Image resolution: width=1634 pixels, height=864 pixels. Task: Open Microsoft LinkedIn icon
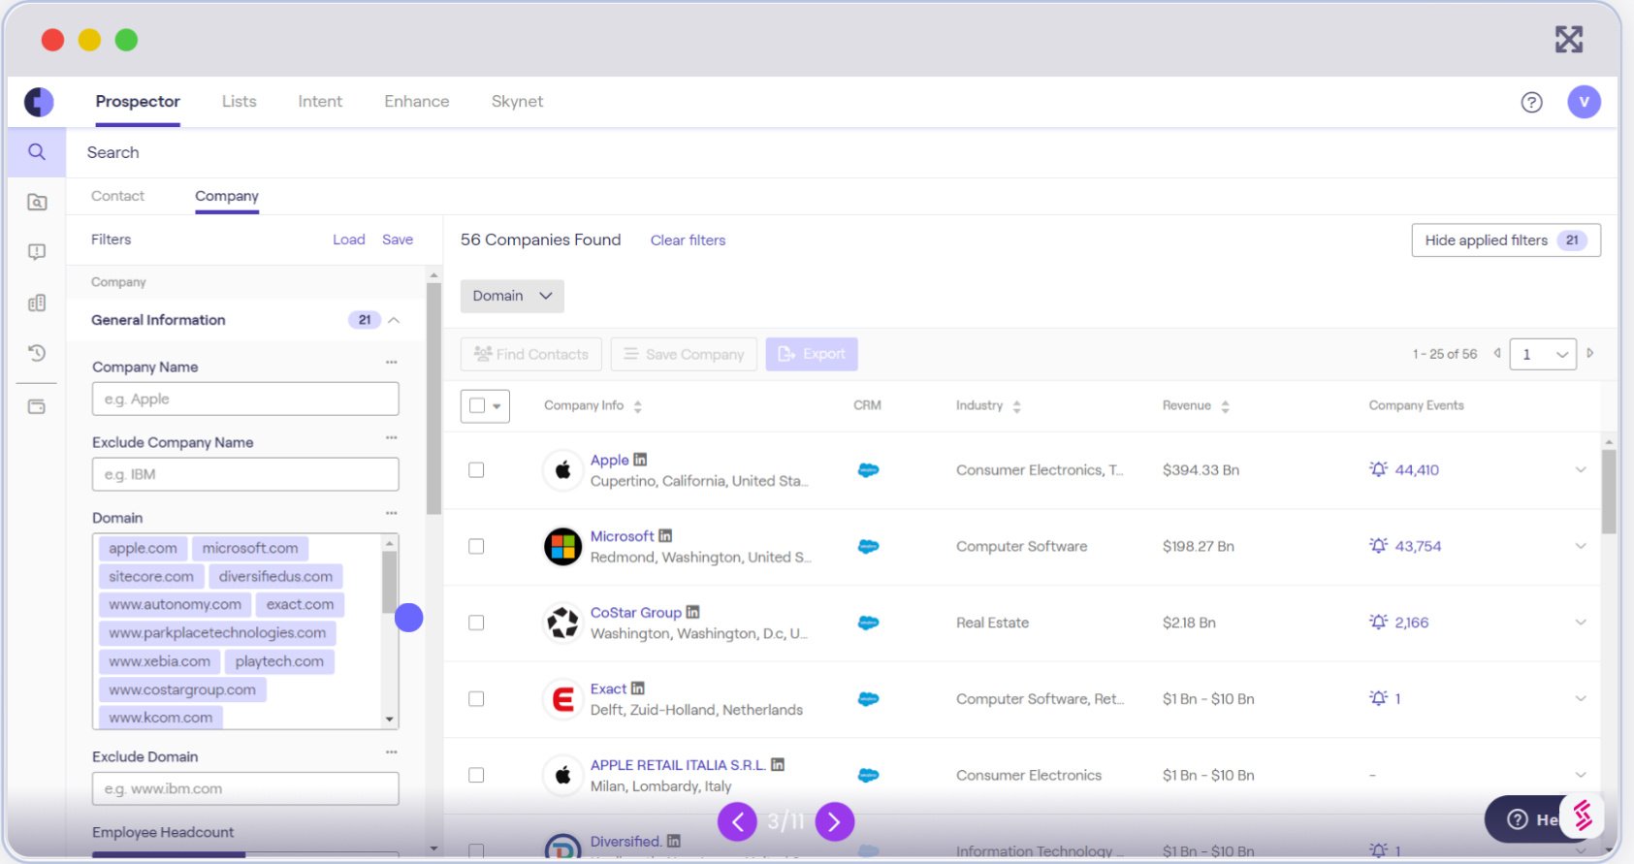[665, 535]
